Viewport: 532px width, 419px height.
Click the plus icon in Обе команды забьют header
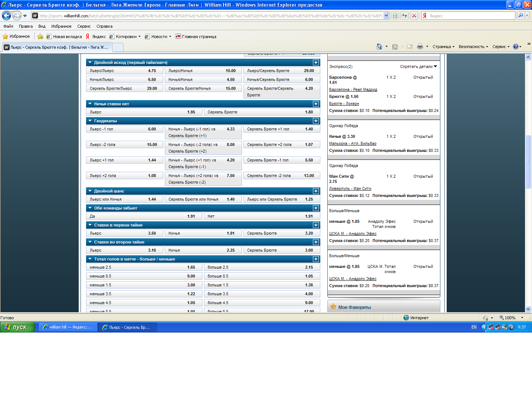[316, 208]
